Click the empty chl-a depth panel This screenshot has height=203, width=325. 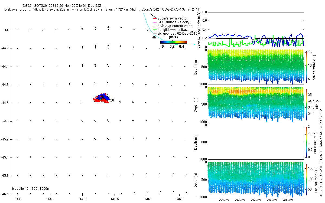point(255,142)
